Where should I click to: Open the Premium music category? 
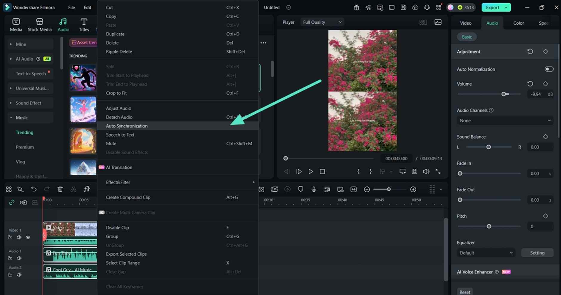[x=25, y=147]
